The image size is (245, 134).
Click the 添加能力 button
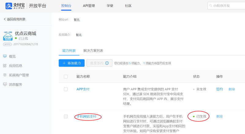coord(72,63)
